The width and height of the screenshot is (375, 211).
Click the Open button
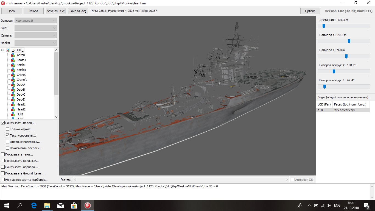(11, 11)
